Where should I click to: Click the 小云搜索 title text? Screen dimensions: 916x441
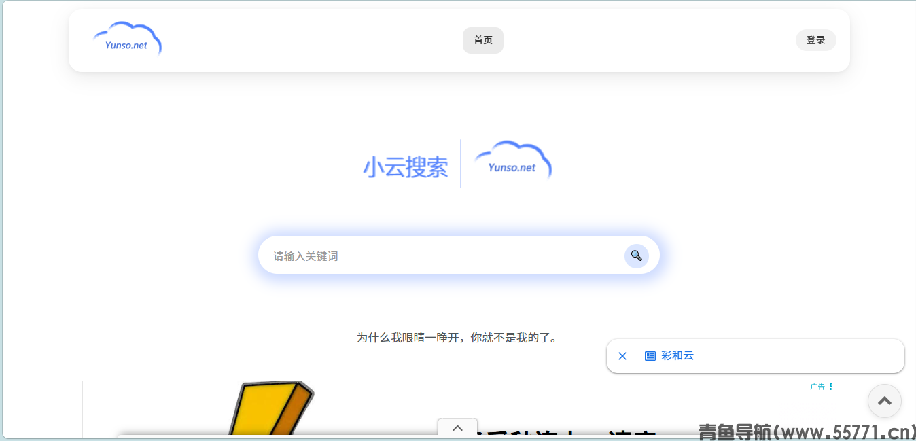pos(406,167)
